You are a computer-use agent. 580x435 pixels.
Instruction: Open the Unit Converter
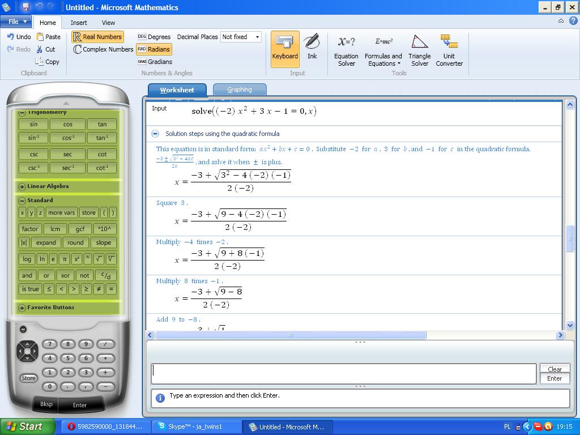point(449,51)
